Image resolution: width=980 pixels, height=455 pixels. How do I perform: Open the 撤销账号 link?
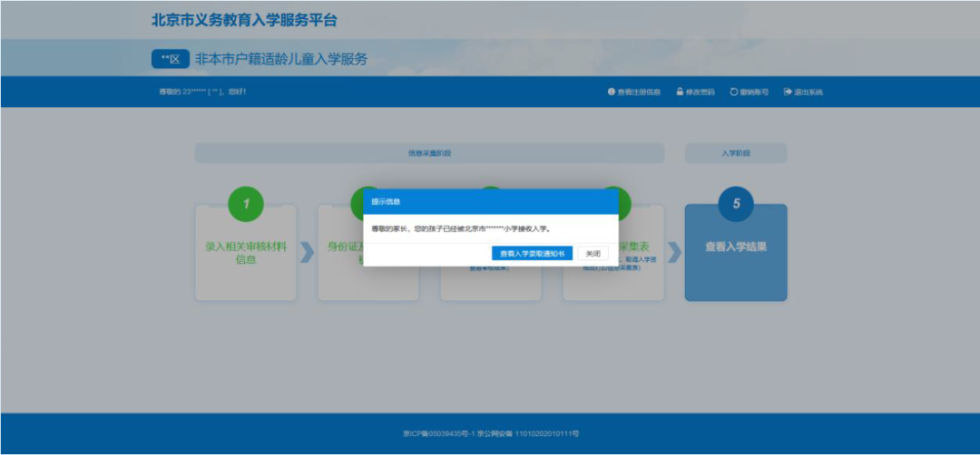point(749,92)
